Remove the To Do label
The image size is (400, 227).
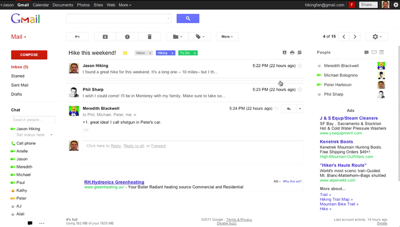pos(195,53)
